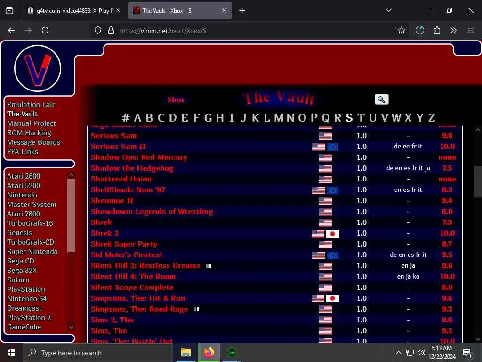Click the browser forward arrow

pyautogui.click(x=28, y=30)
